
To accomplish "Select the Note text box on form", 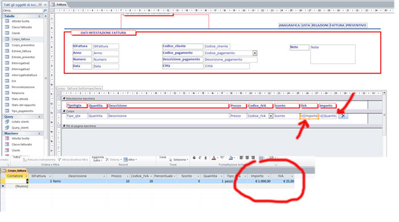I will [332, 54].
